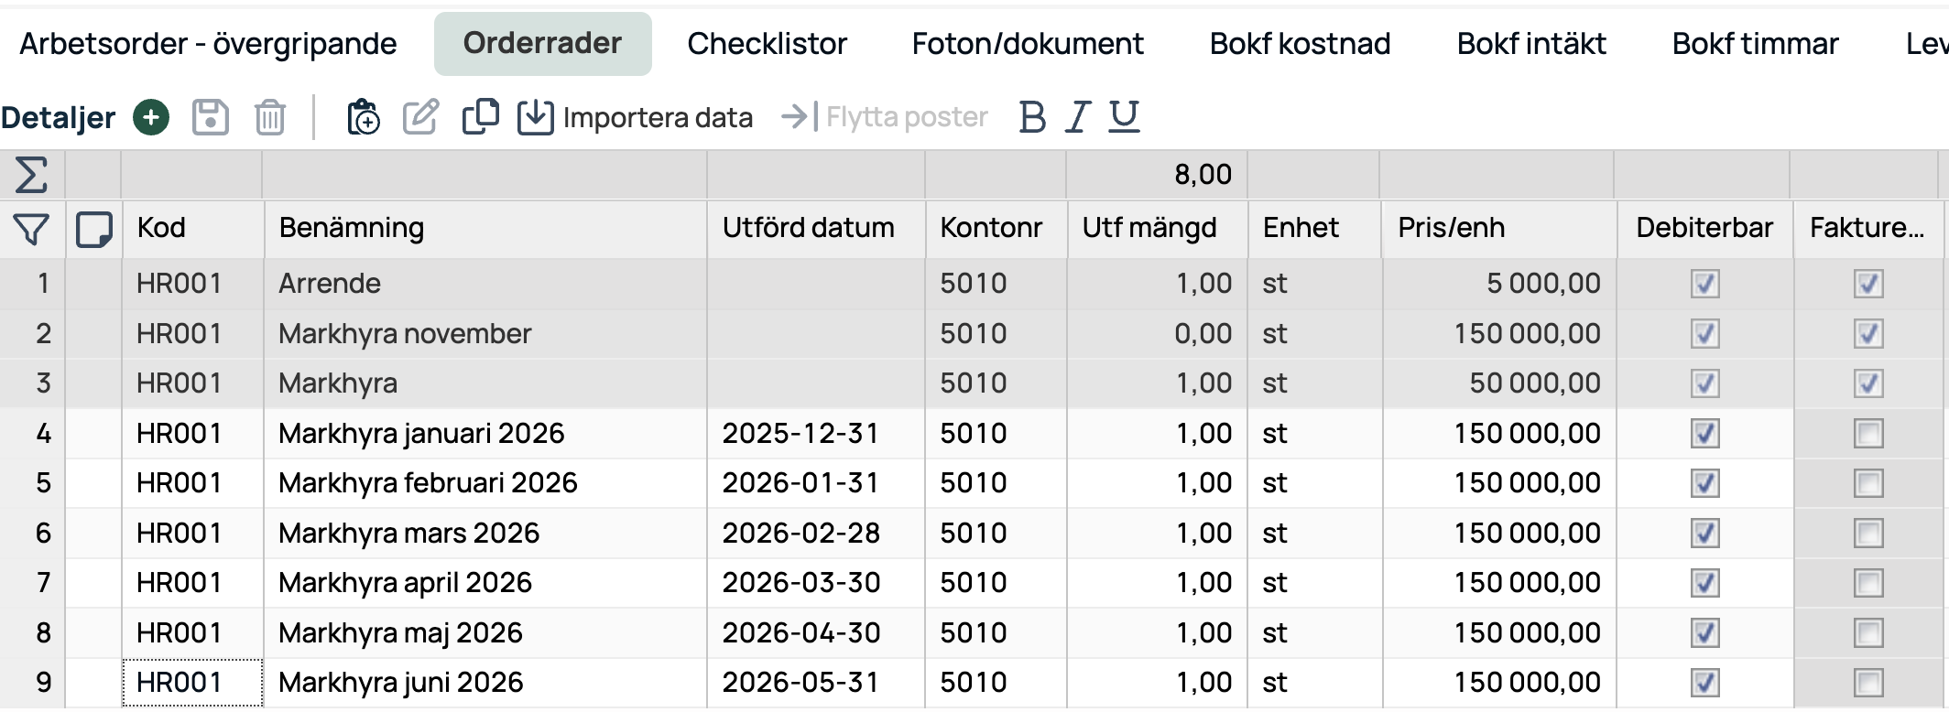The height and width of the screenshot is (712, 1949).
Task: Open the Bokf kostnad tab
Action: tap(1301, 43)
